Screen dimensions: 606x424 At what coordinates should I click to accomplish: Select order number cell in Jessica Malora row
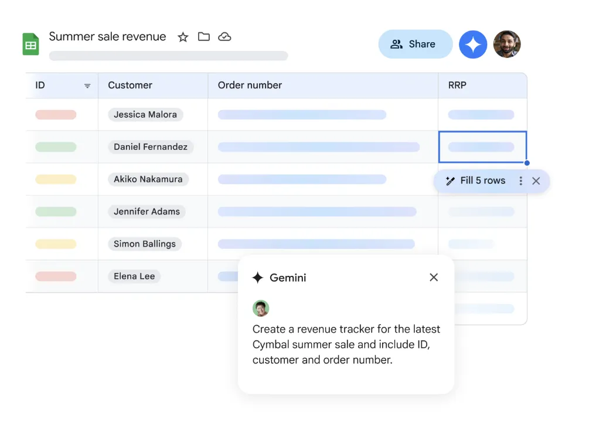point(323,115)
